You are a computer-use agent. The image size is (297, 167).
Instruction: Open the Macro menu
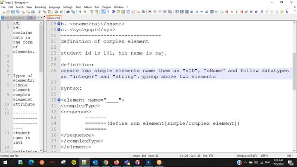[88, 7]
